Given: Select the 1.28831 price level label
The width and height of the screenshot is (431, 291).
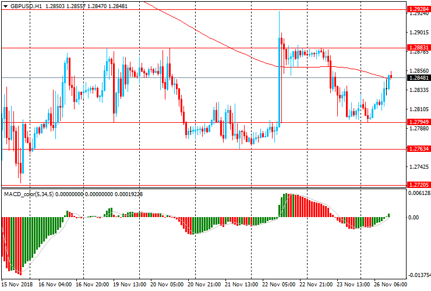Looking at the screenshot, I should tap(419, 48).
